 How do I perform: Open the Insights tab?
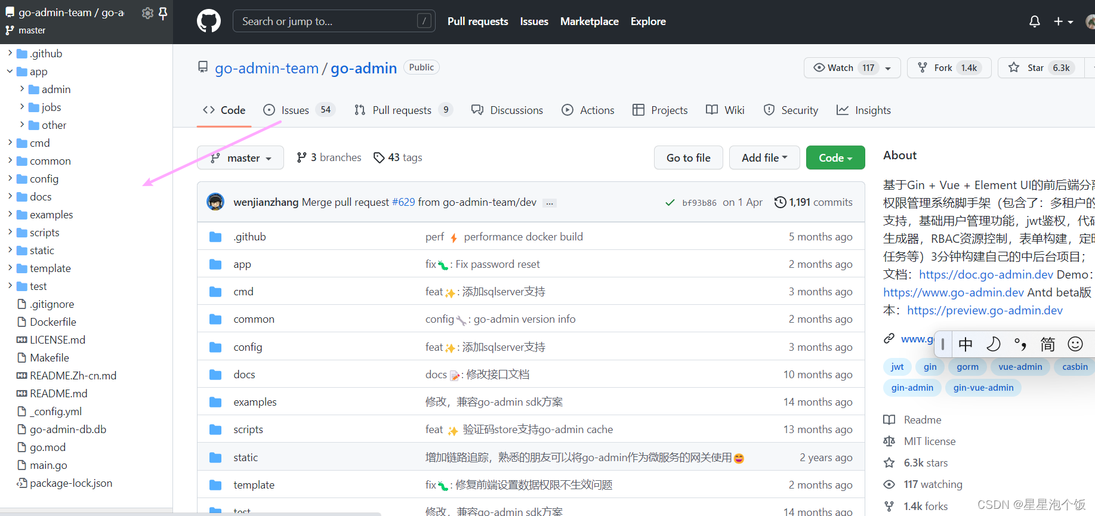point(863,110)
